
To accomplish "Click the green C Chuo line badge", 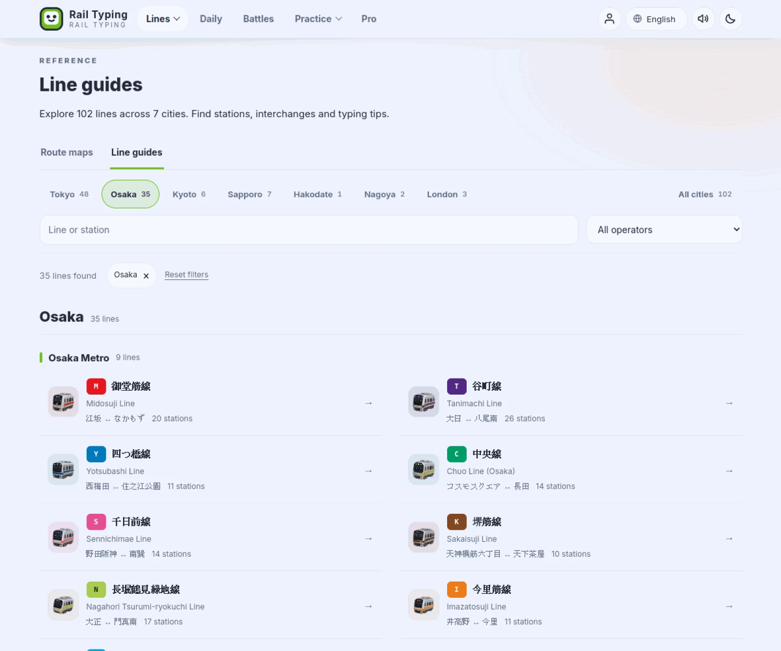I will 456,454.
